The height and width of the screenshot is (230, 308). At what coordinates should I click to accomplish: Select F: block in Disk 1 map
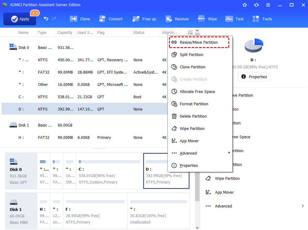tap(95, 211)
